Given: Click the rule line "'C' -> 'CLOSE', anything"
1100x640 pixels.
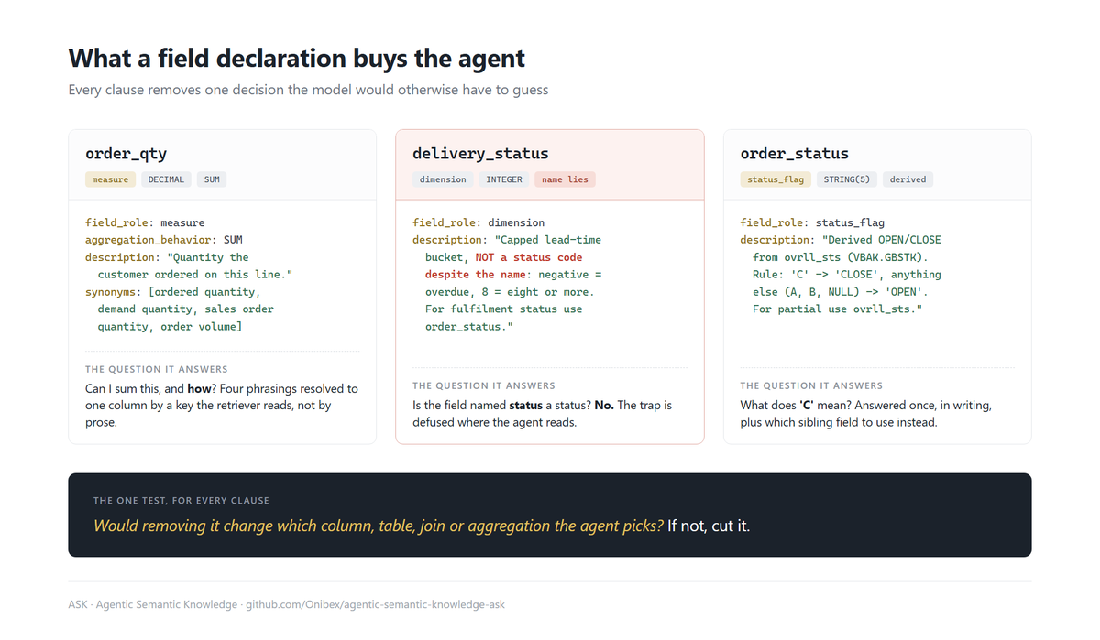Looking at the screenshot, I should tap(847, 275).
